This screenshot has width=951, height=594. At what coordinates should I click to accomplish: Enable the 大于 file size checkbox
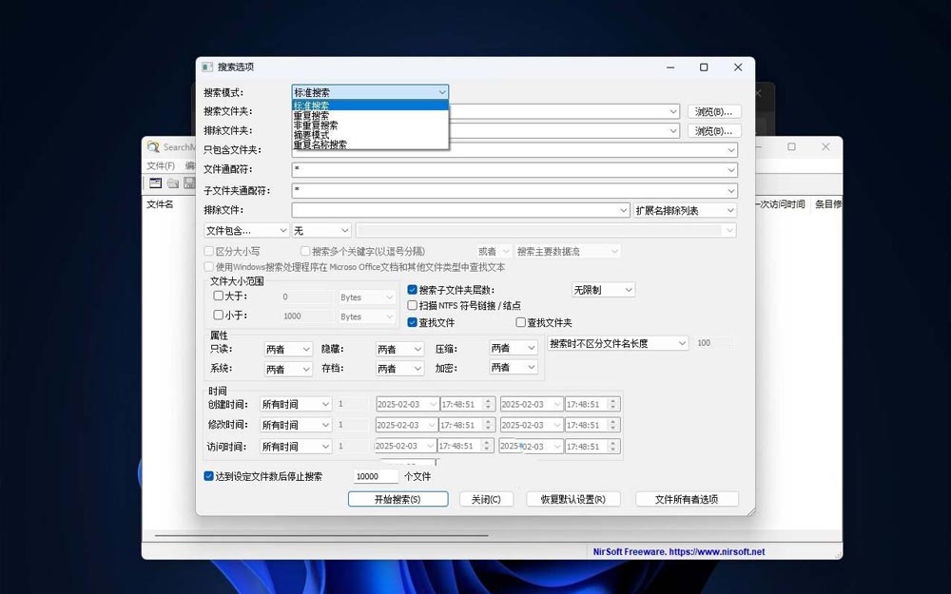pyautogui.click(x=219, y=296)
